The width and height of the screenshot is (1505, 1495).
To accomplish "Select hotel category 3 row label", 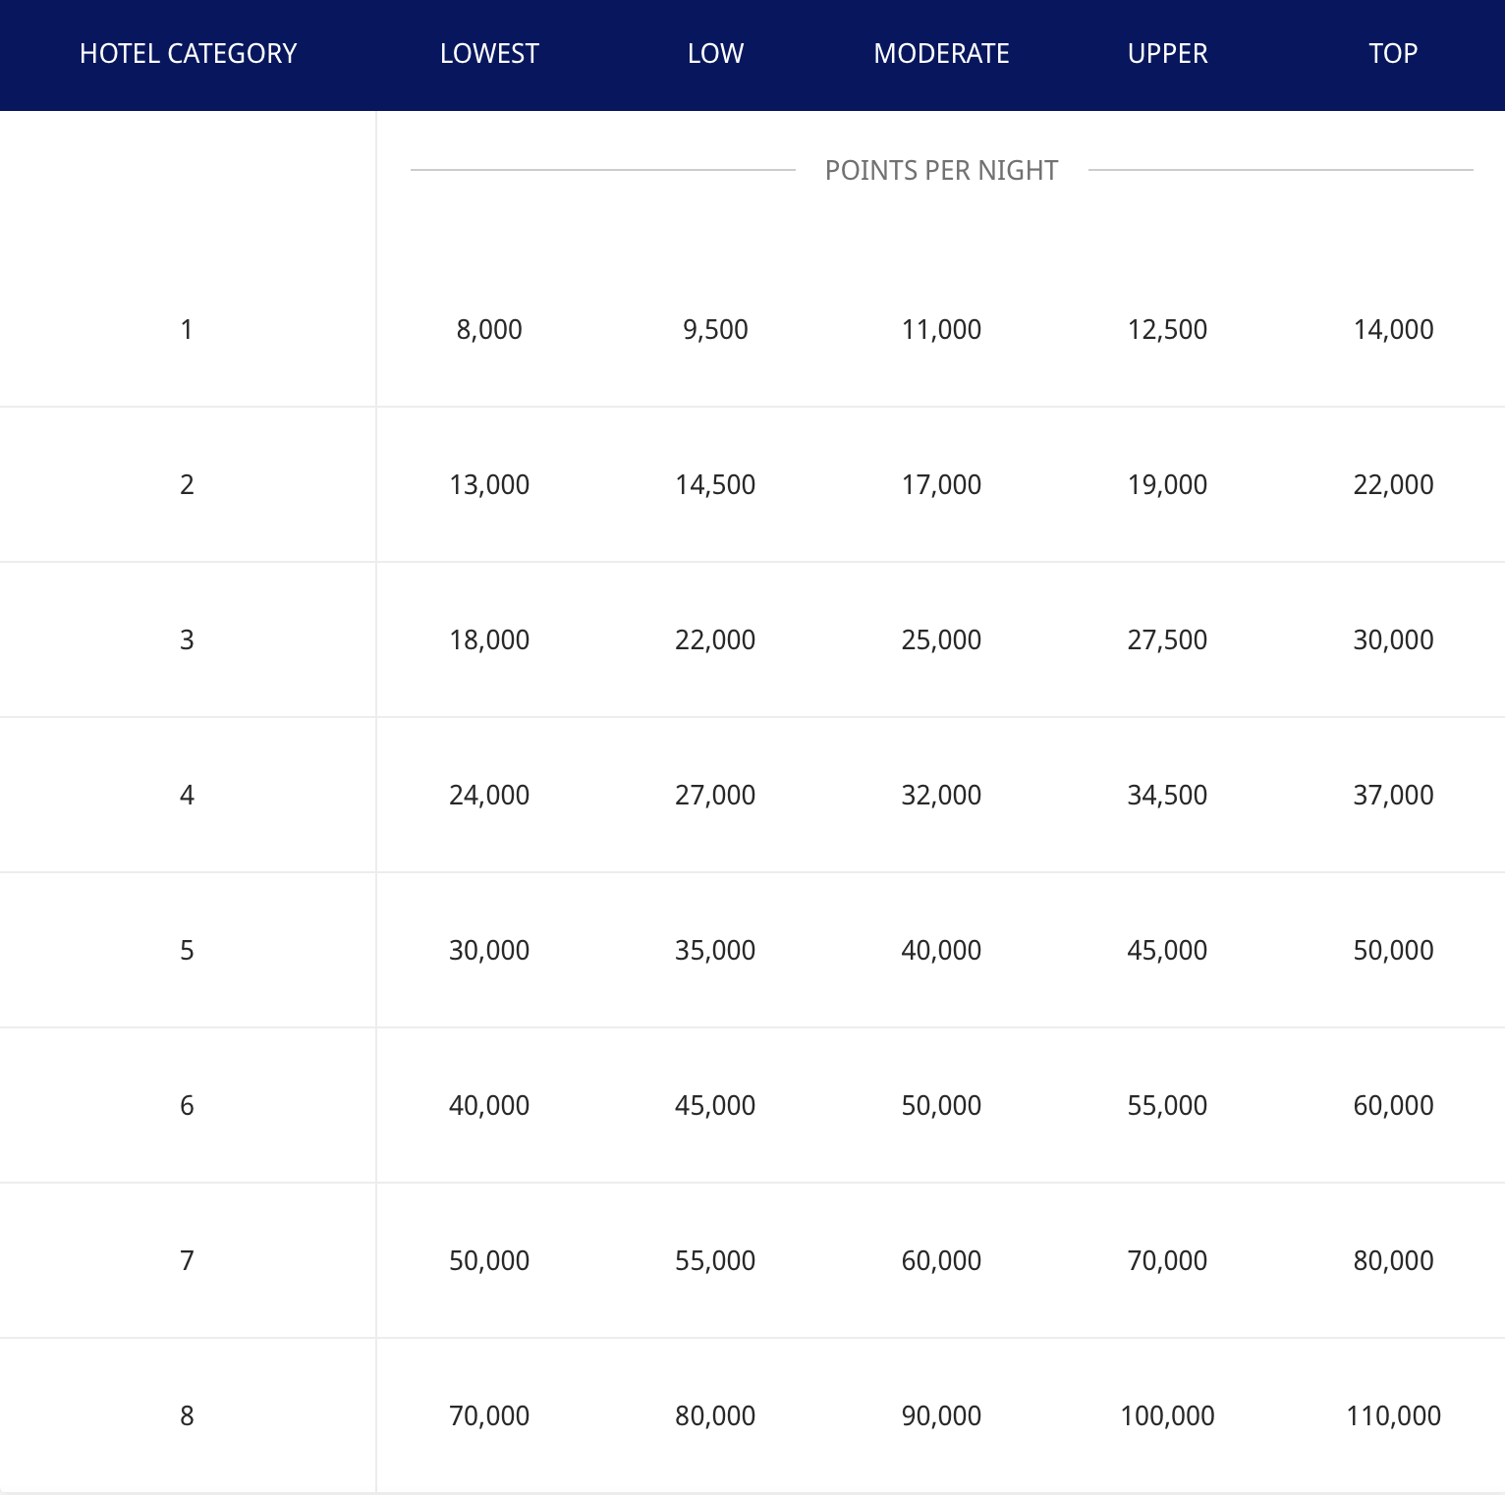I will (187, 639).
